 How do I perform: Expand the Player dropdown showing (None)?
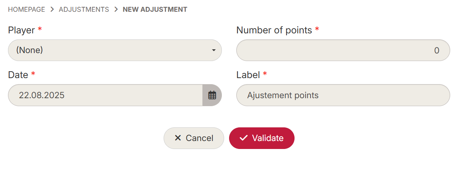coord(114,50)
